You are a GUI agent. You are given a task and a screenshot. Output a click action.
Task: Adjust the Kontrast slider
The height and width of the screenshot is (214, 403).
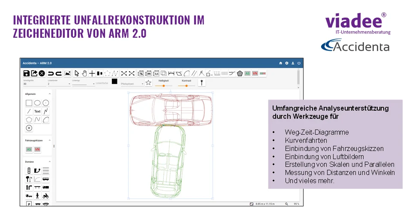tap(186, 86)
